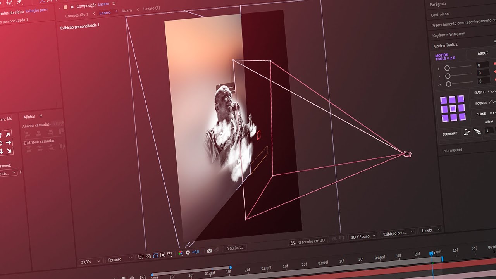This screenshot has width=496, height=279.
Task: Take a snapshot with the camera icon
Action: click(210, 251)
